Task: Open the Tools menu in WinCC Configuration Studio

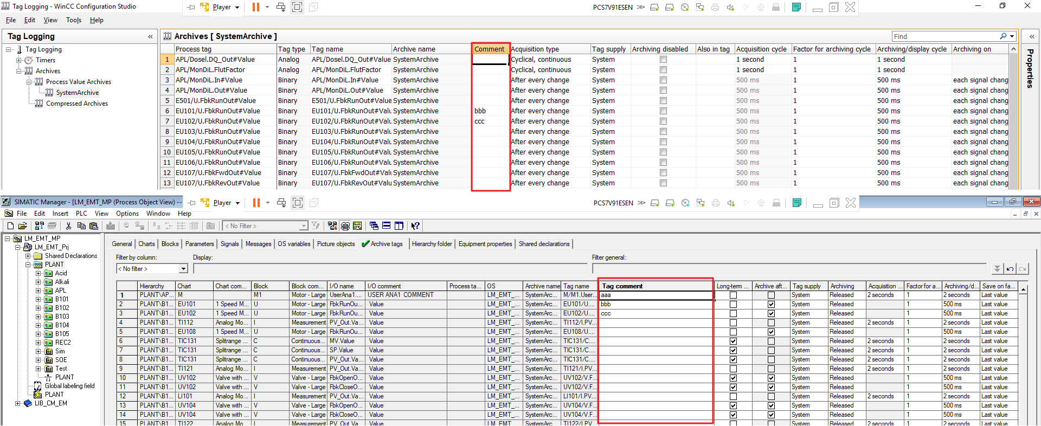Action: click(x=73, y=20)
